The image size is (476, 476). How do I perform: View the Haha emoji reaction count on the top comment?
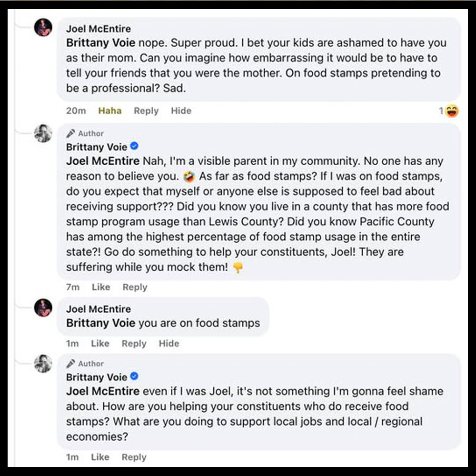pos(448,111)
